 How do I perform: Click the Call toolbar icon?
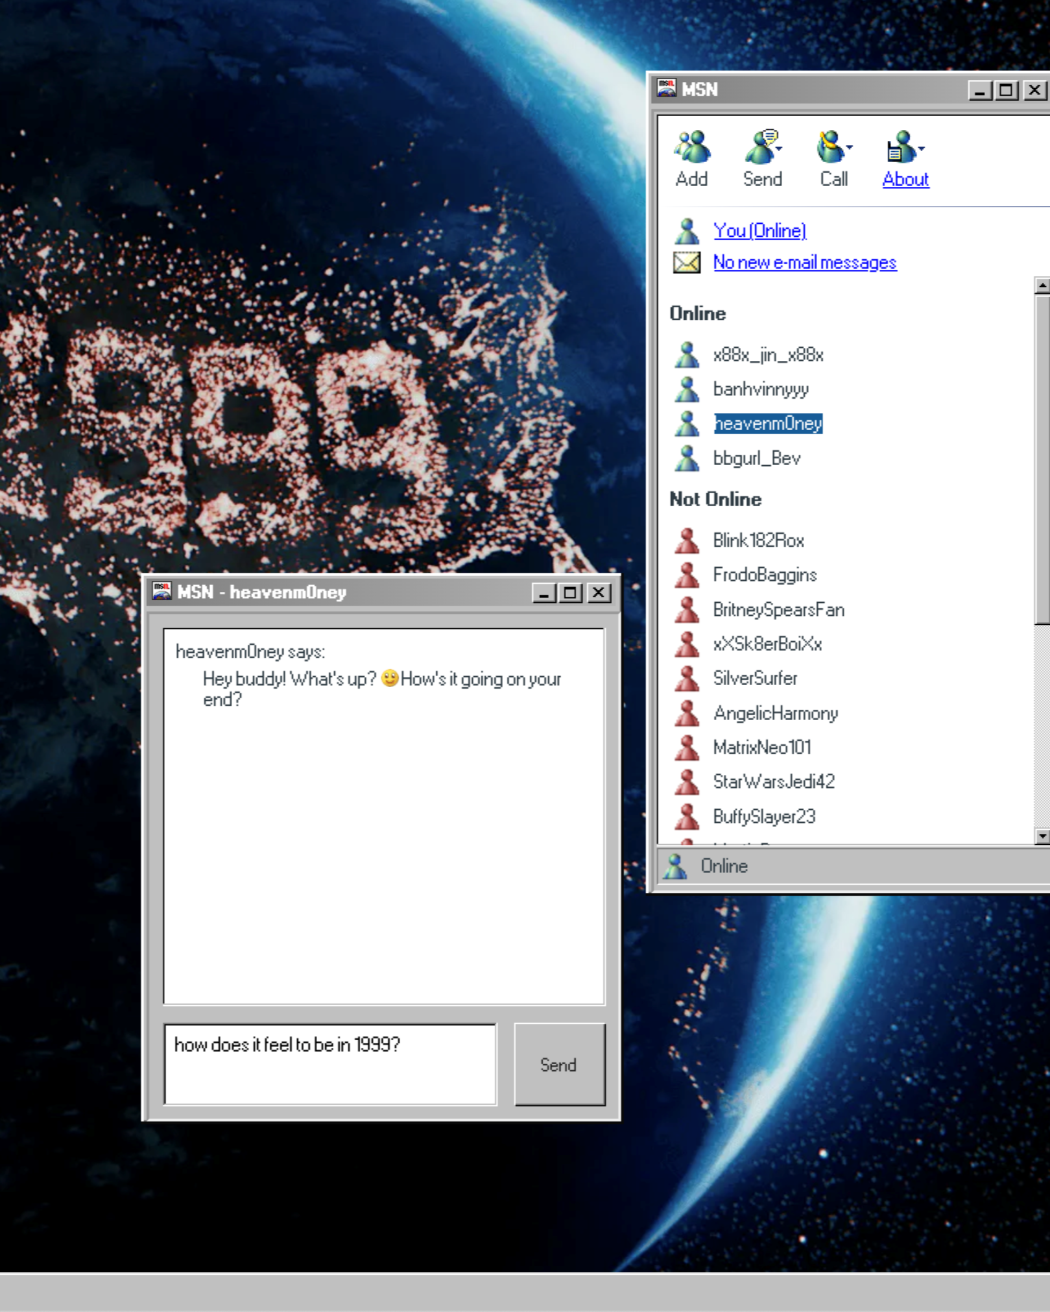(x=831, y=147)
